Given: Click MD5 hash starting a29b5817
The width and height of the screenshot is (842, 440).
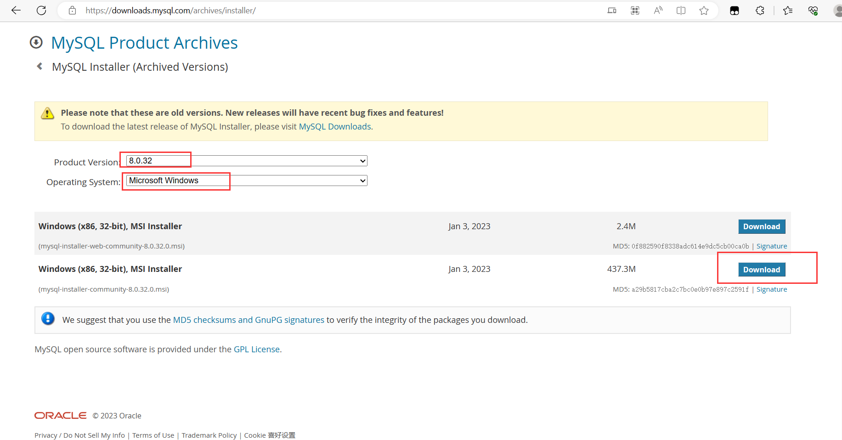Looking at the screenshot, I should (x=690, y=289).
